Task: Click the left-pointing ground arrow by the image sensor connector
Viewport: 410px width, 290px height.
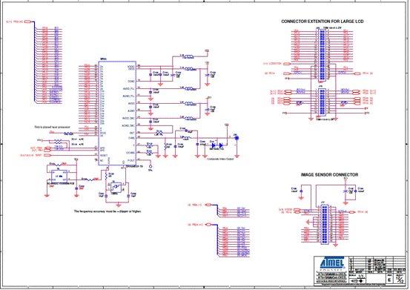Action: click(307, 223)
